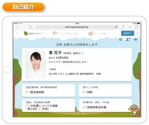Show all tabs with the overlapping squares icon
149x125 pixels.
pos(137,27)
